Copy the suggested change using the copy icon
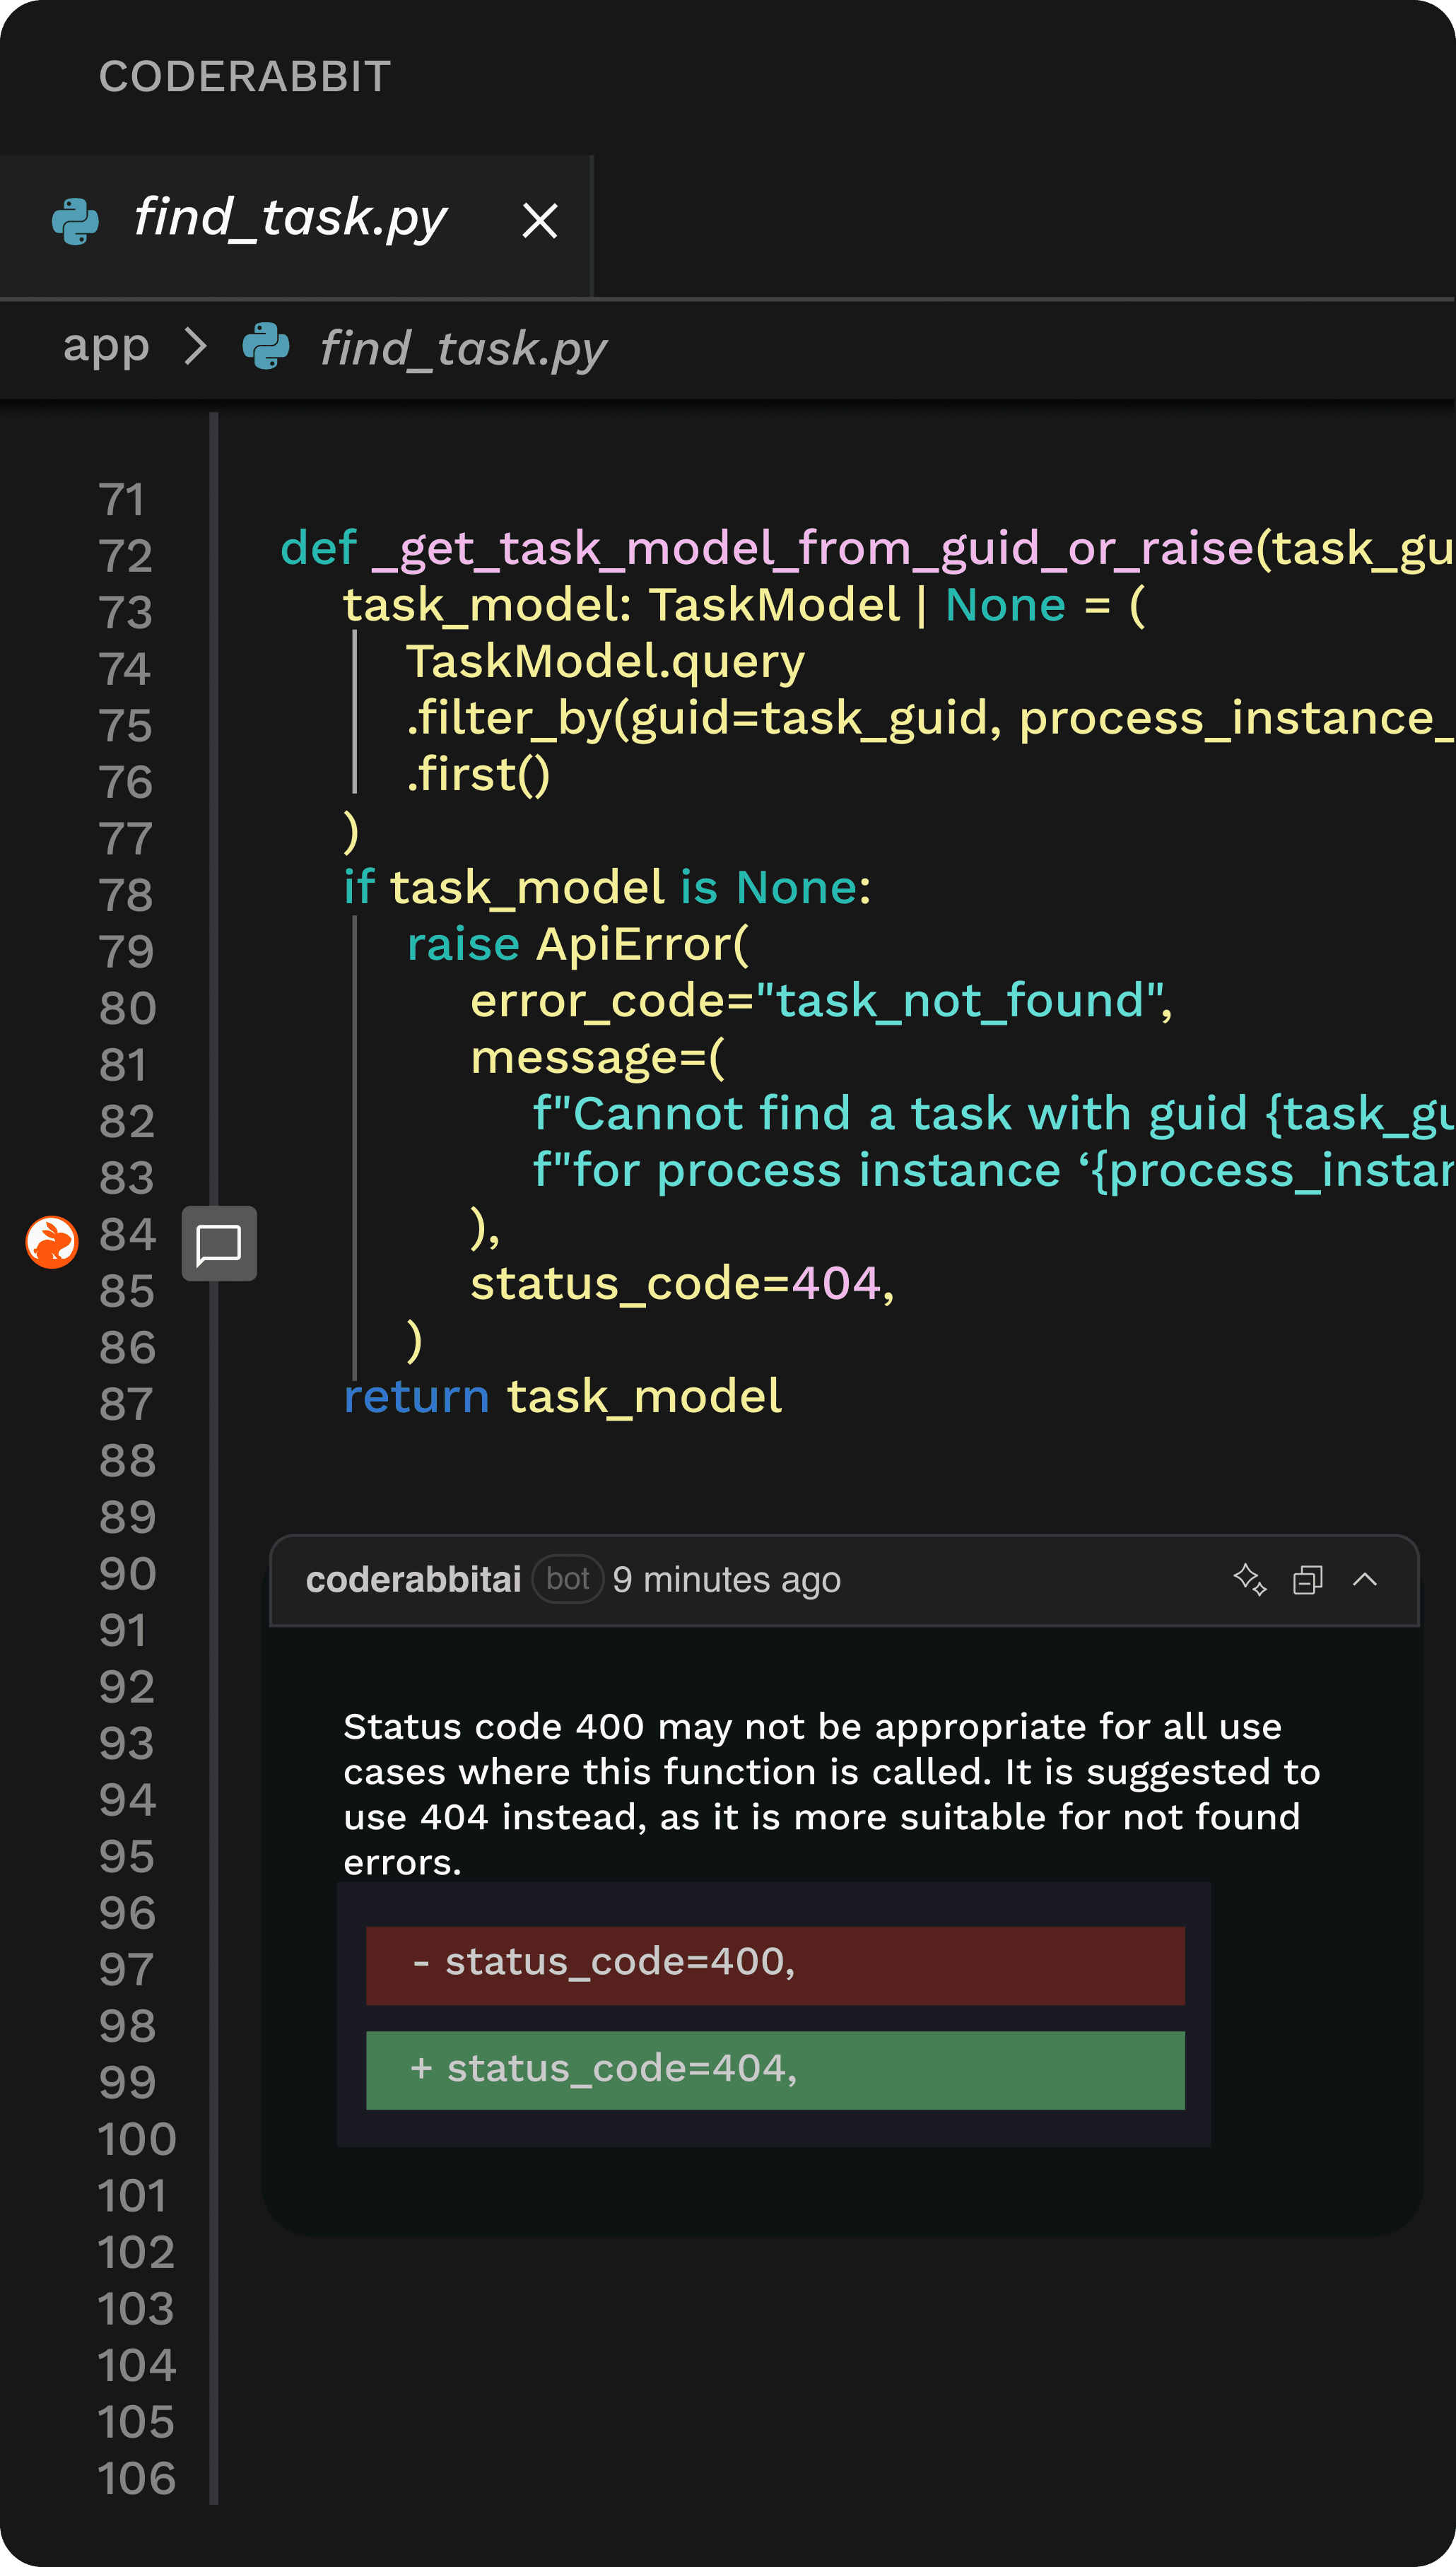 [1306, 1579]
